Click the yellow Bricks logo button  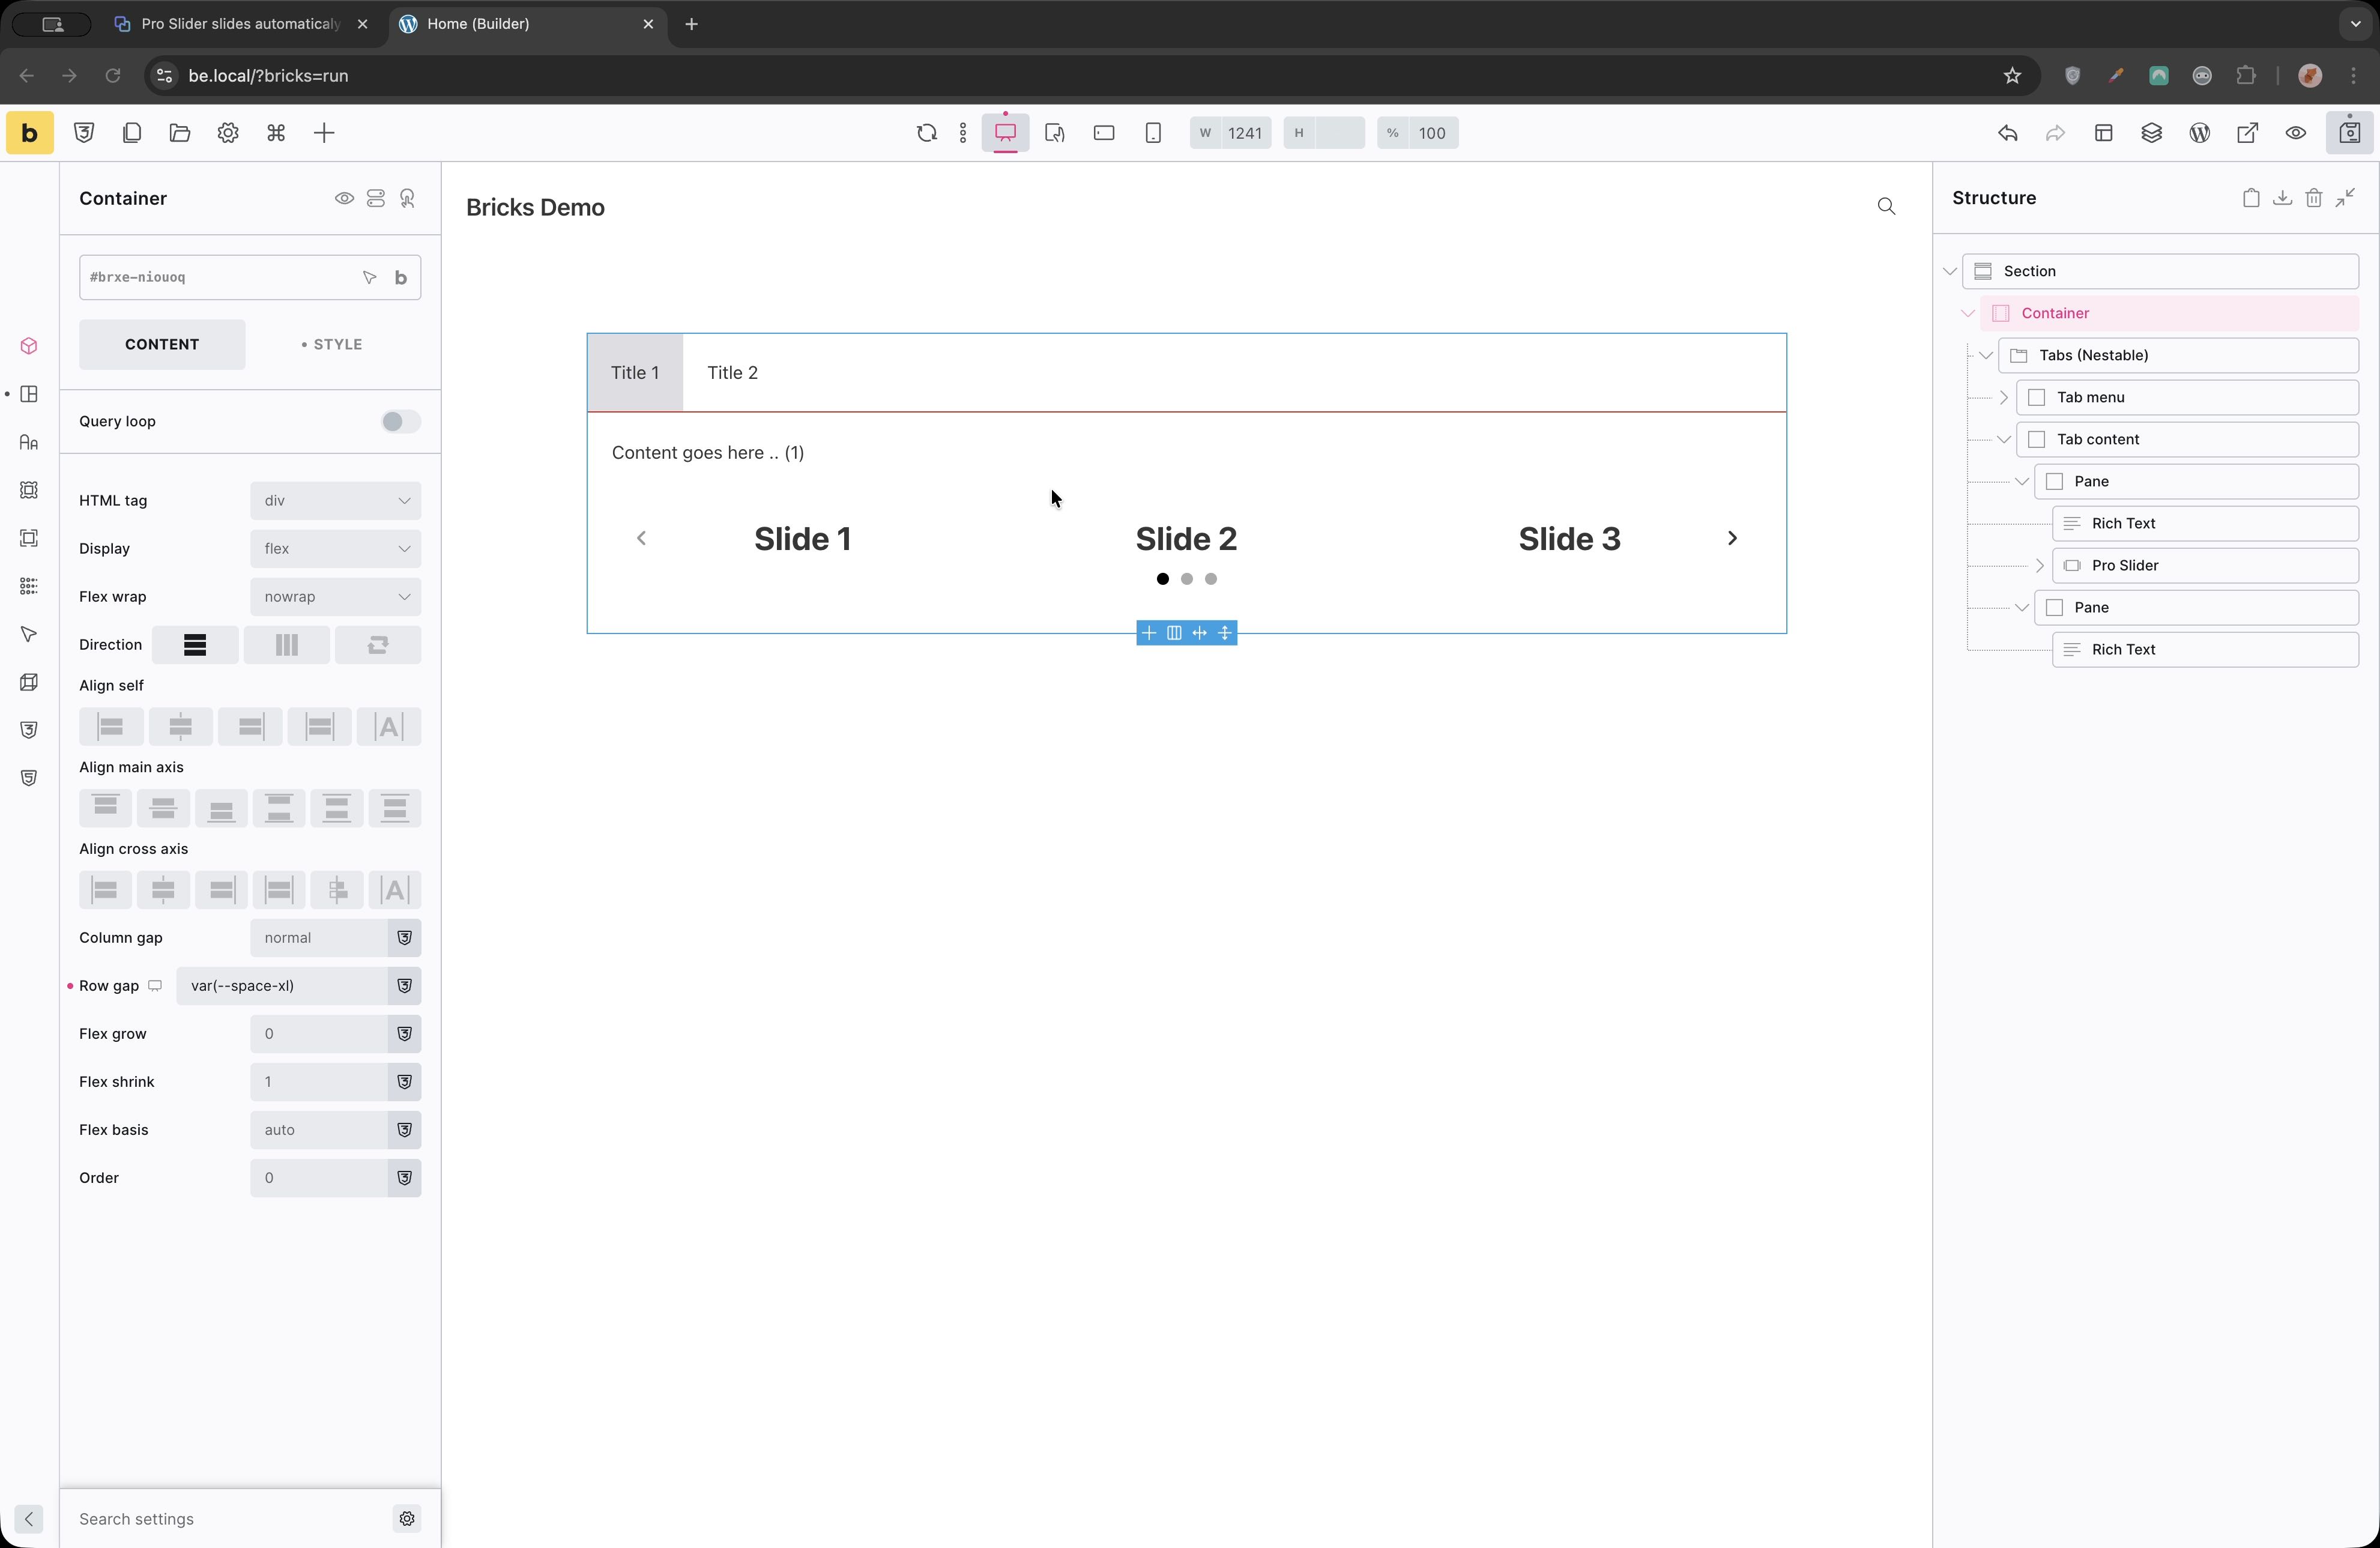tap(30, 133)
